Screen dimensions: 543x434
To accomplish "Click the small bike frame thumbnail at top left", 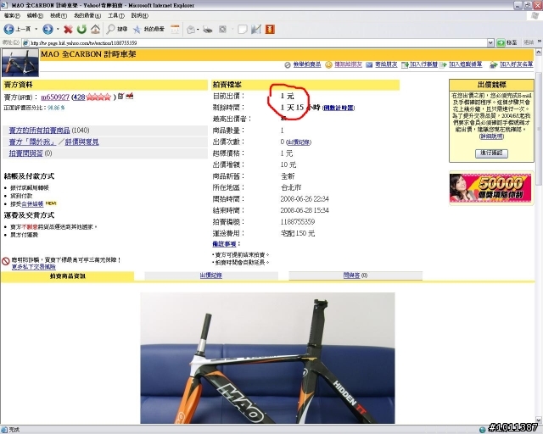I will [20, 63].
